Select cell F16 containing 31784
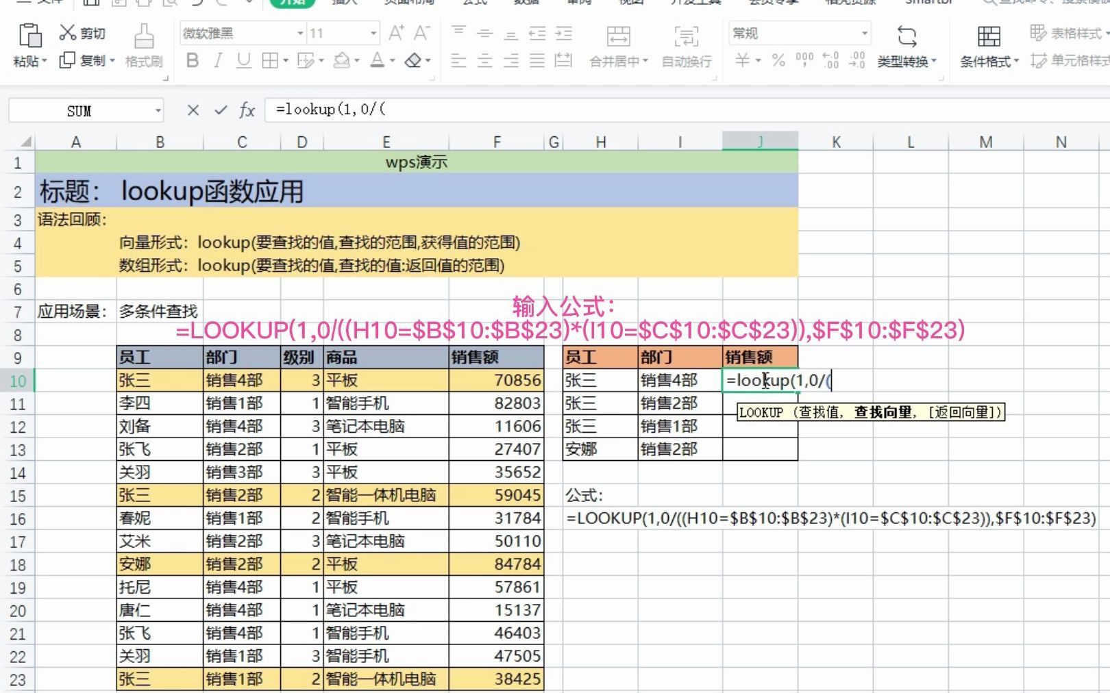The height and width of the screenshot is (693, 1110). pyautogui.click(x=496, y=518)
